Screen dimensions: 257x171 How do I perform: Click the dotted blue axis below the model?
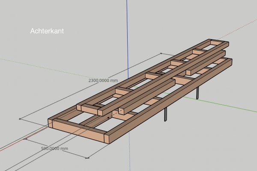pyautogui.click(x=130, y=151)
